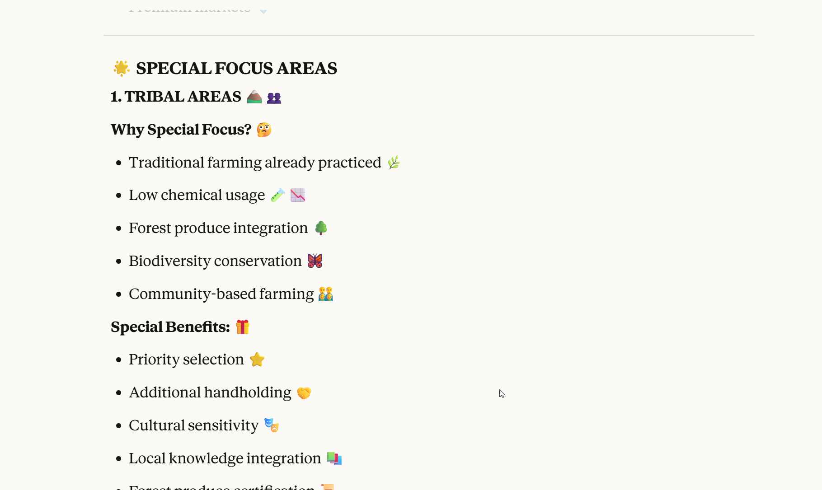
Task: Click the books emoji after Local knowledge integration
Action: click(334, 458)
